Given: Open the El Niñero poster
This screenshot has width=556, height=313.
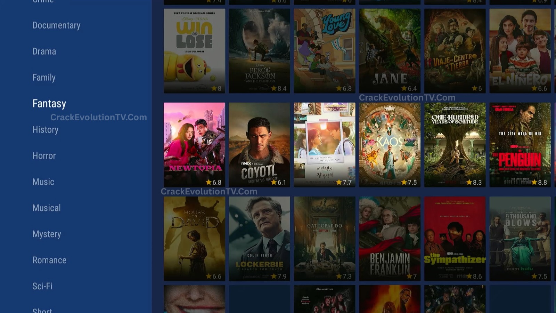Looking at the screenshot, I should click(520, 51).
